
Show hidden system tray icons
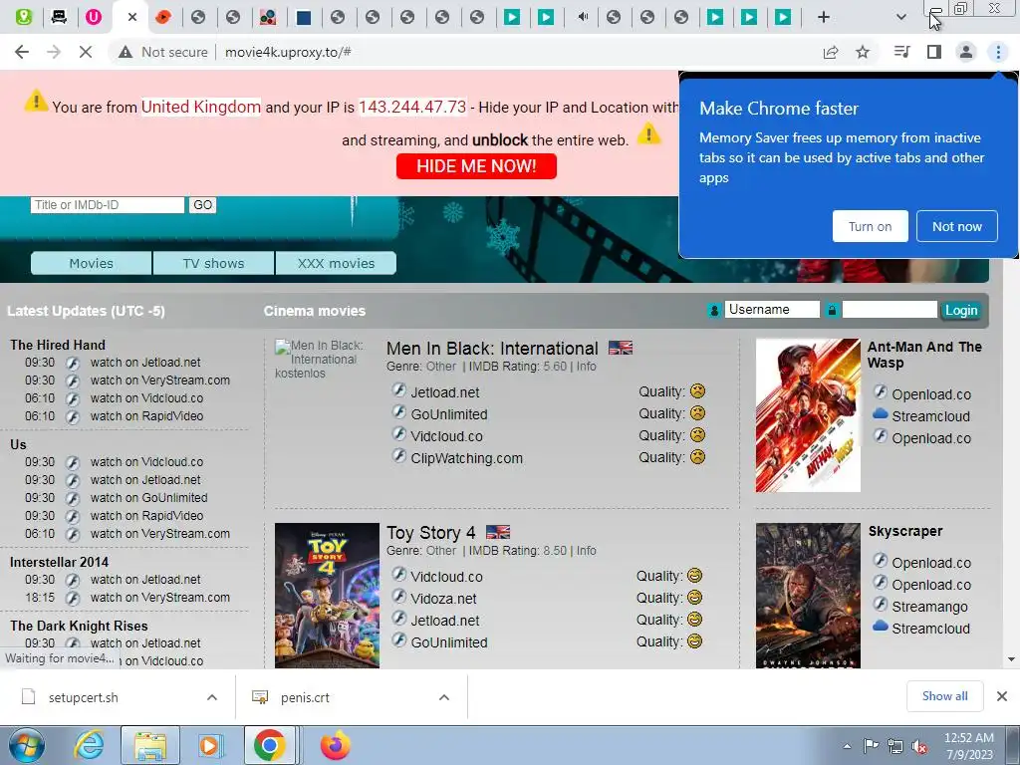[847, 747]
